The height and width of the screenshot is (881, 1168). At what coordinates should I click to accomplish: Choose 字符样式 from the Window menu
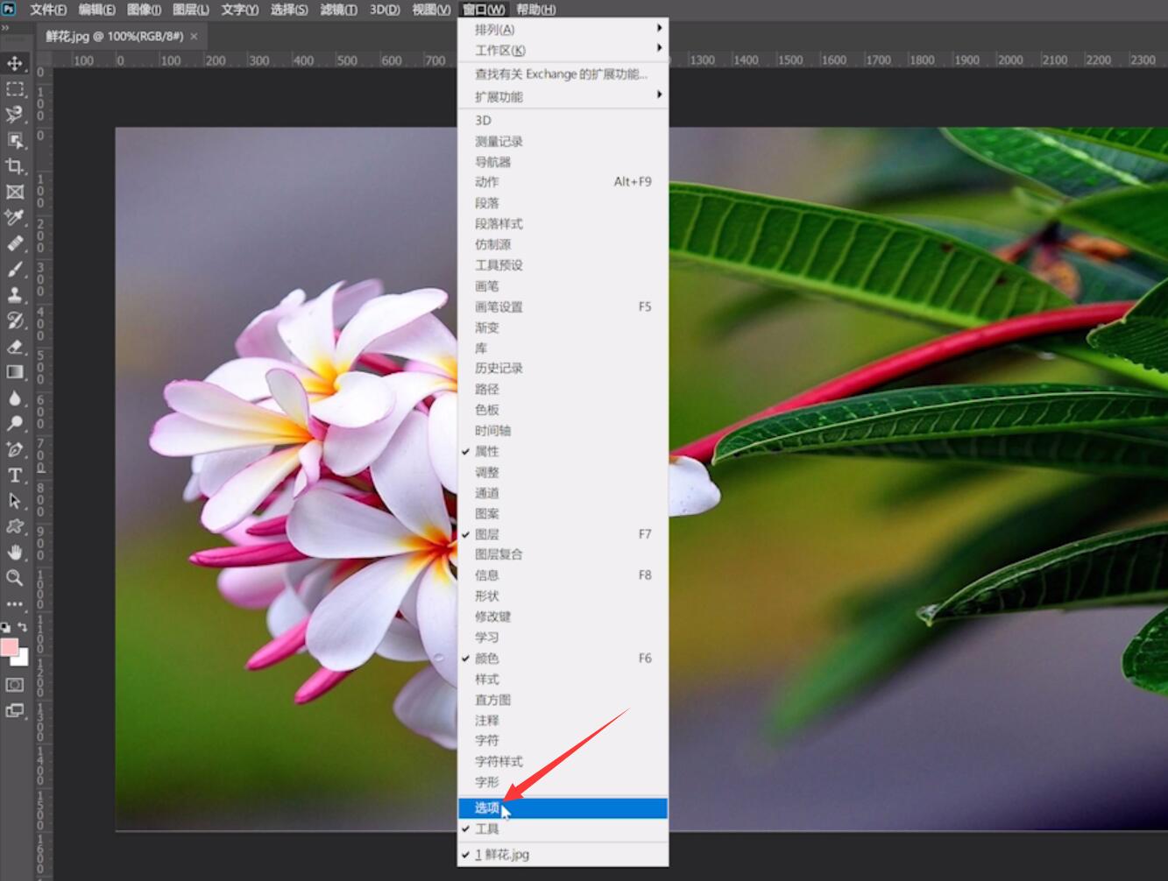click(x=563, y=762)
